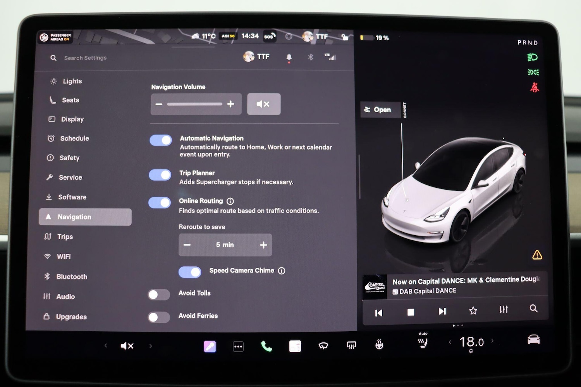Tap the right chevron to reveal more apps
Viewport: 581px width, 387px height.
tap(150, 346)
